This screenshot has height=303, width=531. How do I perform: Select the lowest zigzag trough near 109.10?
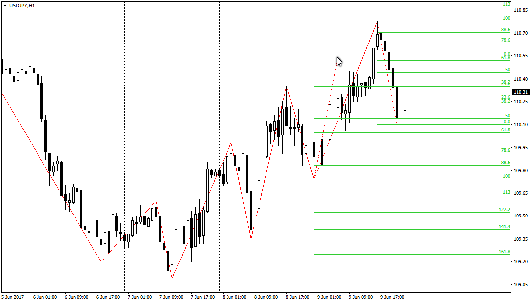tap(172, 278)
